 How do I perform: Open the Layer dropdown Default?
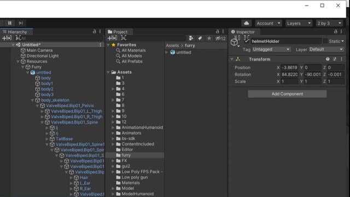click(x=326, y=49)
